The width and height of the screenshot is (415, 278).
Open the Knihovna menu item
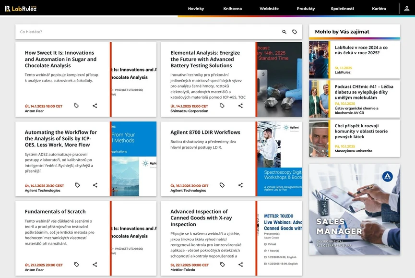(x=232, y=9)
